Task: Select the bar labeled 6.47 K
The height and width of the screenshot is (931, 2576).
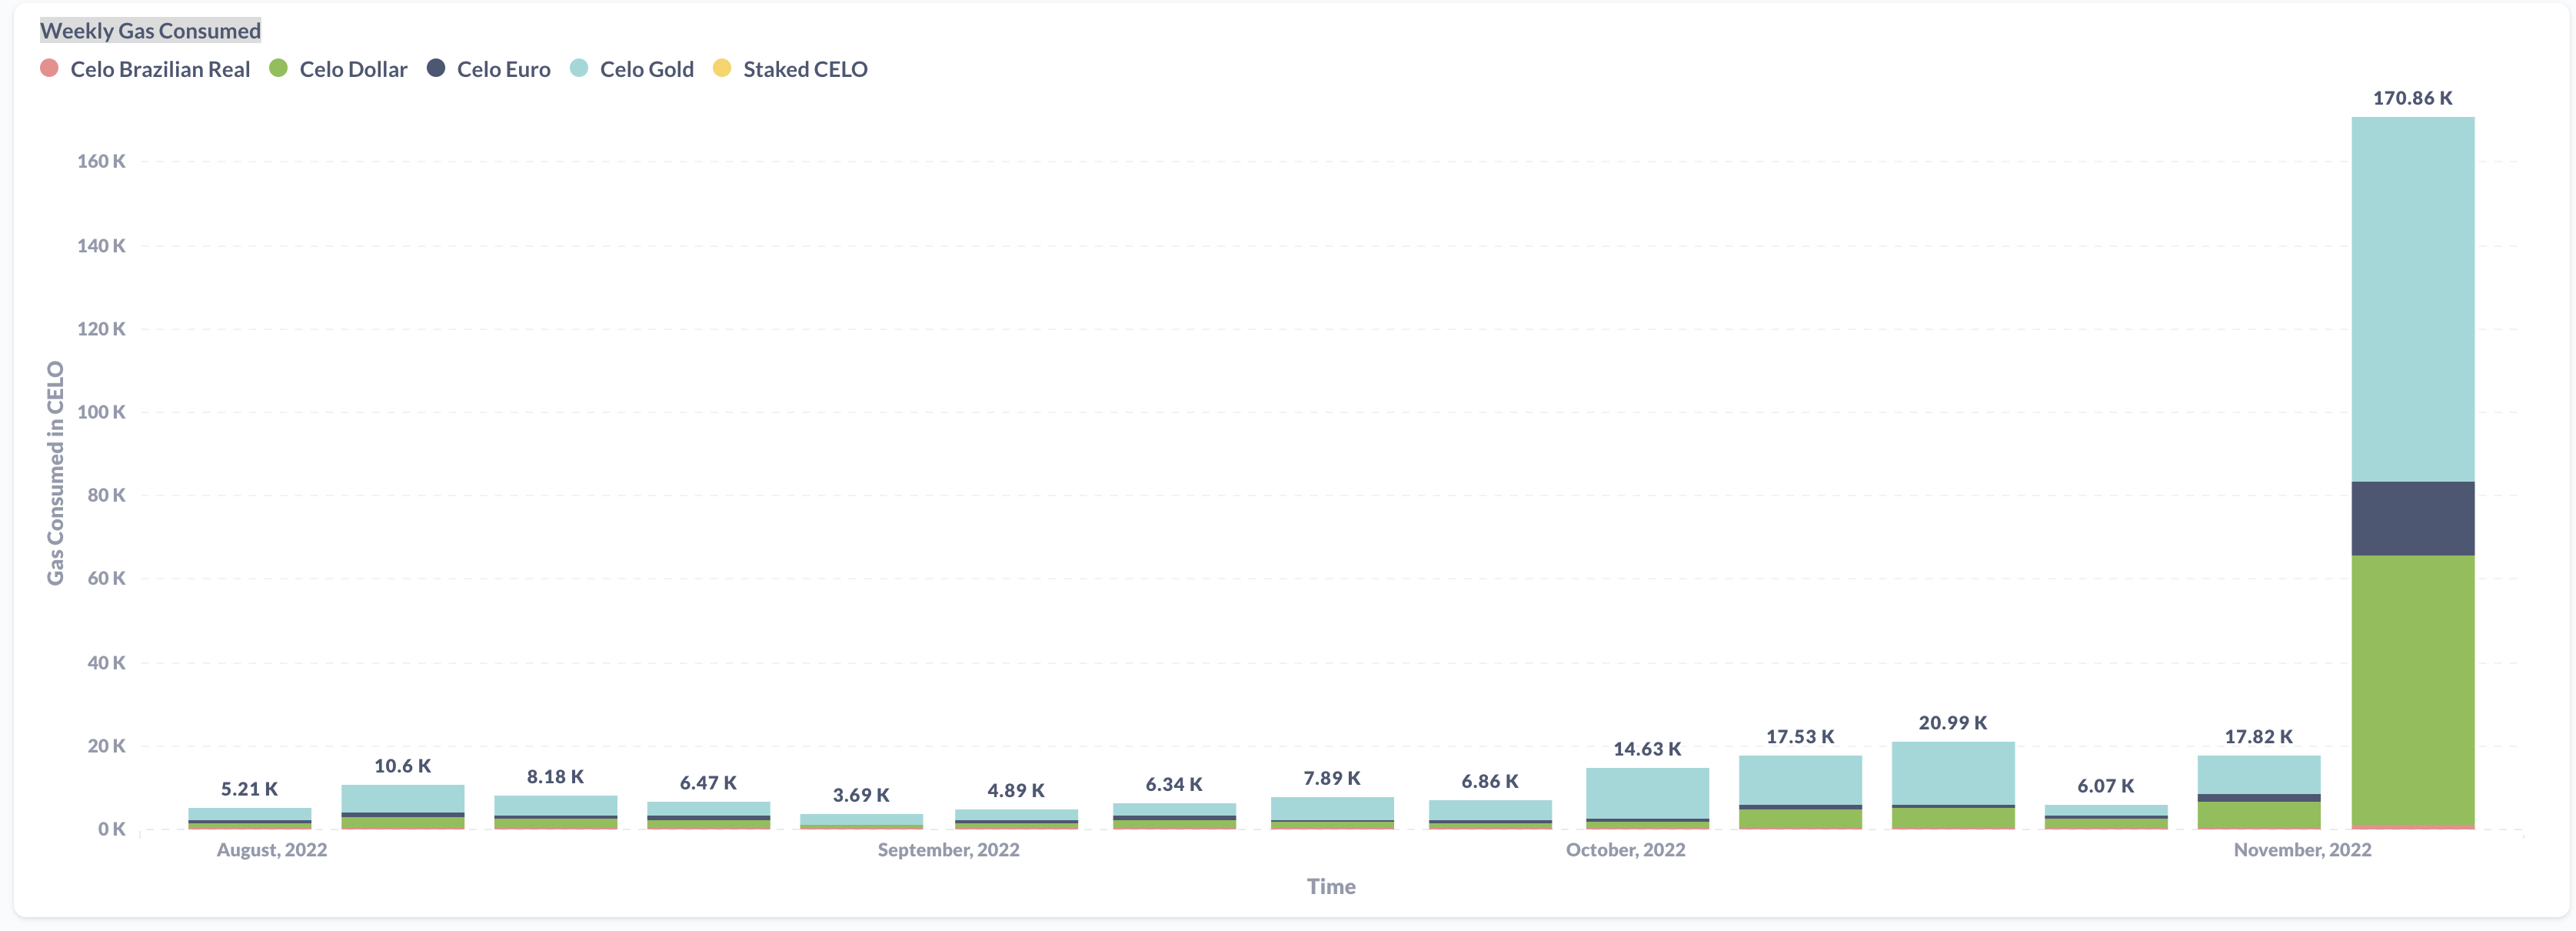Action: (x=709, y=816)
